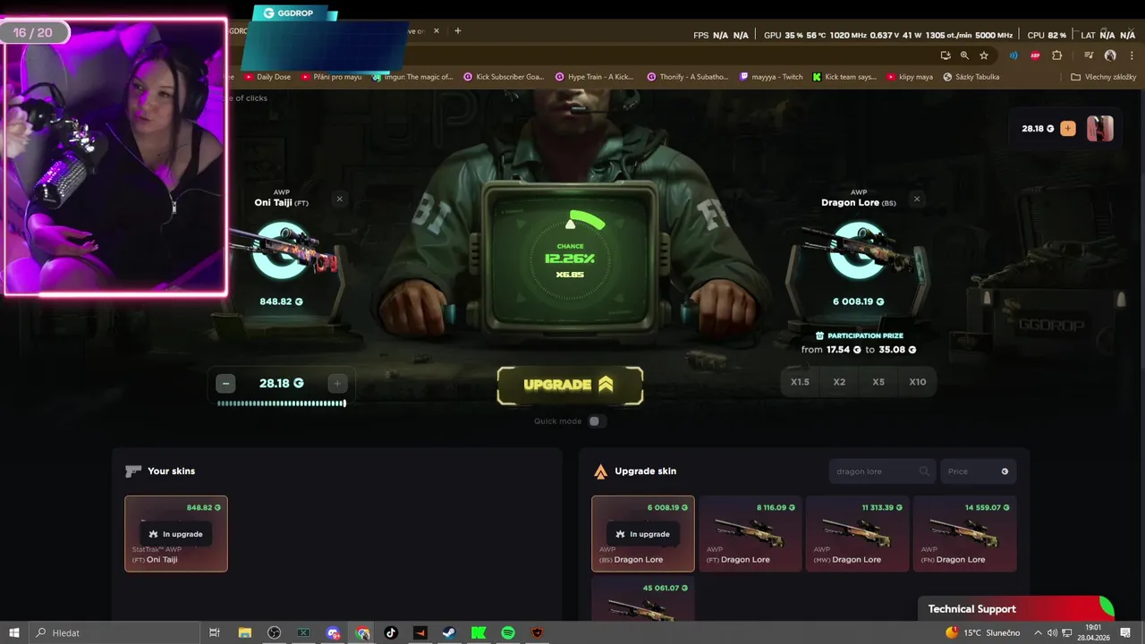Open the notification center icon
Screen dimensions: 1145x644
tap(1125, 632)
